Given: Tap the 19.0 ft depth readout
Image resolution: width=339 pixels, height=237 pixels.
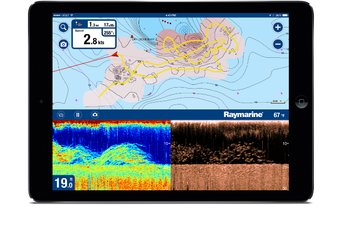Looking at the screenshot, I should (x=64, y=183).
